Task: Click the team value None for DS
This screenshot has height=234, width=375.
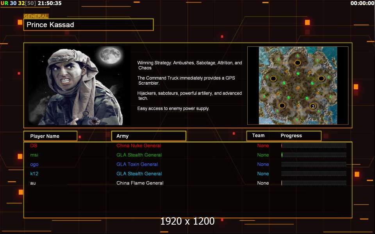Action: pos(263,145)
